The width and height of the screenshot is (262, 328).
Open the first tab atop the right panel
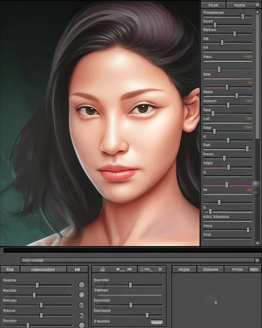pos(213,5)
